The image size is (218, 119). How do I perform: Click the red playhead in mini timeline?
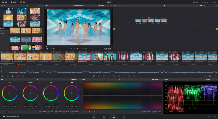tap(18, 65)
